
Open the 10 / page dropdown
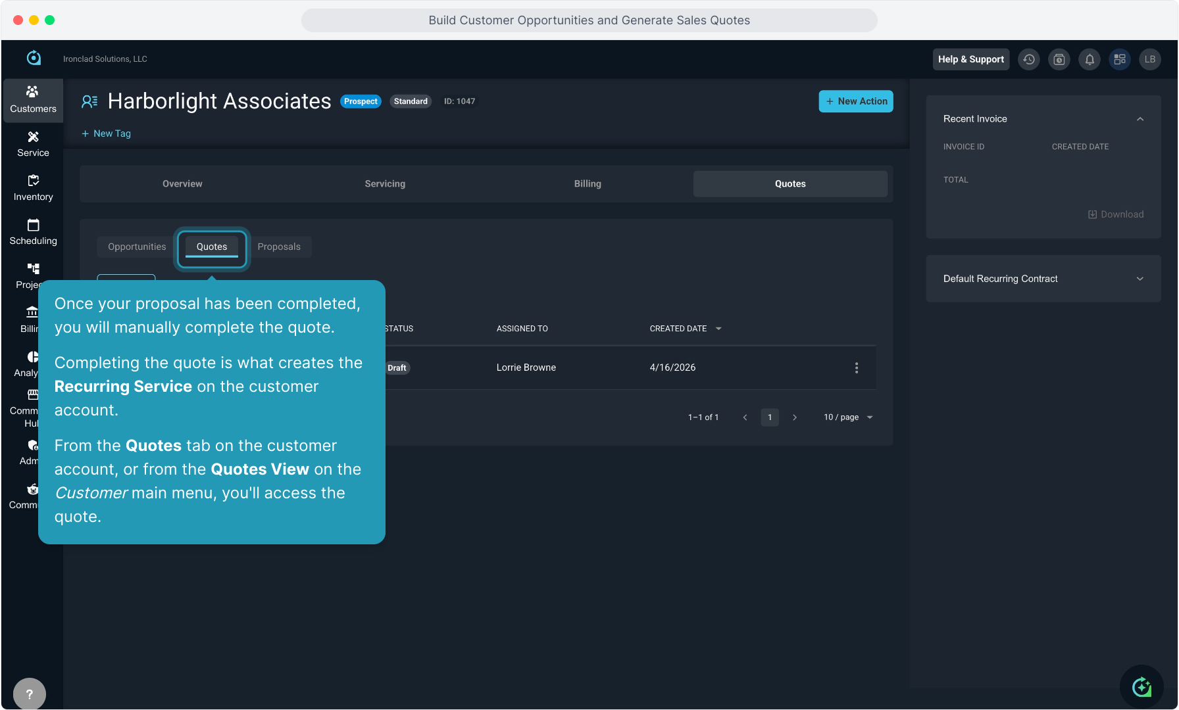click(848, 417)
